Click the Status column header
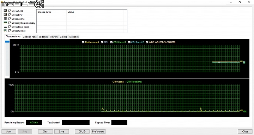The image size is (254, 135). pyautogui.click(x=95, y=12)
